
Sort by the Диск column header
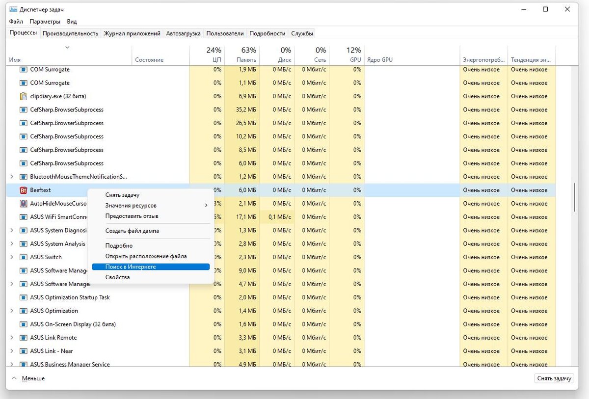click(277, 55)
